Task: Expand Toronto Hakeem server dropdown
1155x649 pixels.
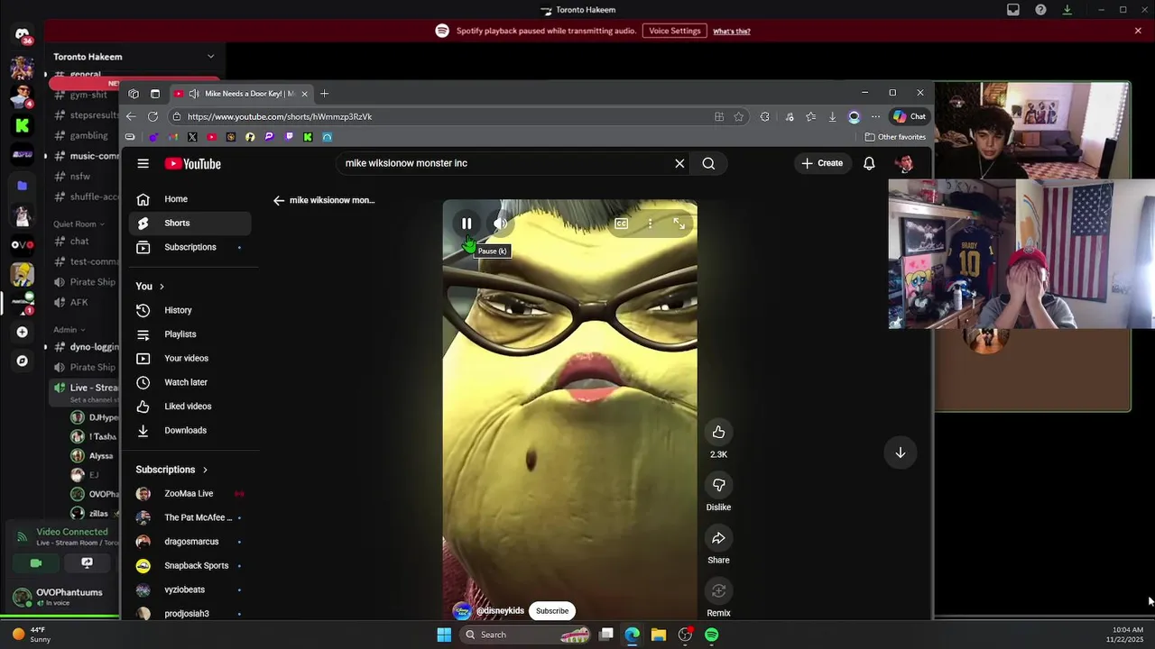Action: (x=210, y=57)
